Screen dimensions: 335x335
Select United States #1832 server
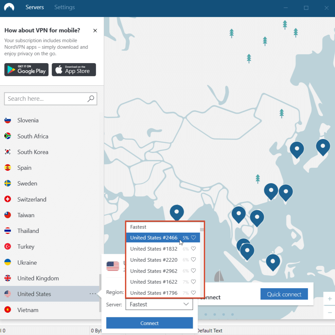163,249
